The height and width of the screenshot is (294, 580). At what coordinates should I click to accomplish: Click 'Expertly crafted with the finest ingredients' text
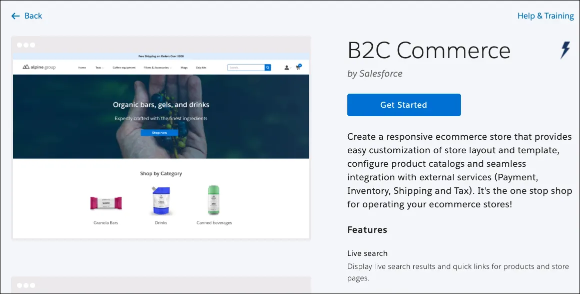click(x=161, y=119)
